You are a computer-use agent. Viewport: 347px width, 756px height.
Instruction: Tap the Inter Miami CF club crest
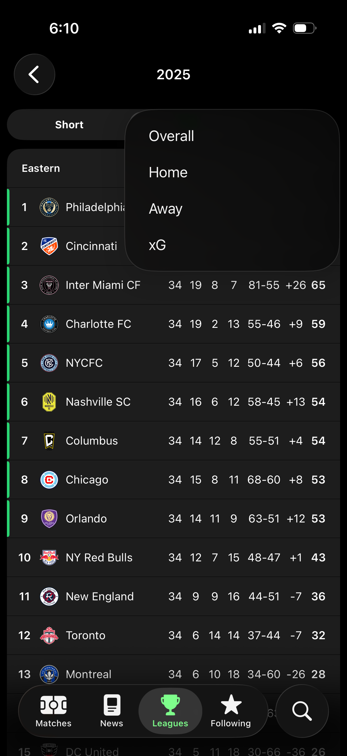click(x=49, y=285)
